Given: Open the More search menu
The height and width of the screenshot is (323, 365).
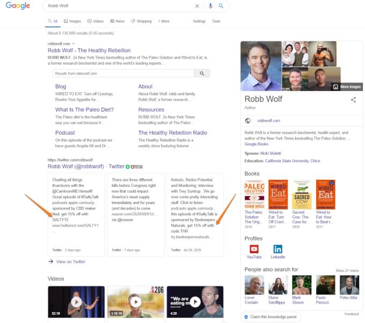Looking at the screenshot, I should point(163,21).
